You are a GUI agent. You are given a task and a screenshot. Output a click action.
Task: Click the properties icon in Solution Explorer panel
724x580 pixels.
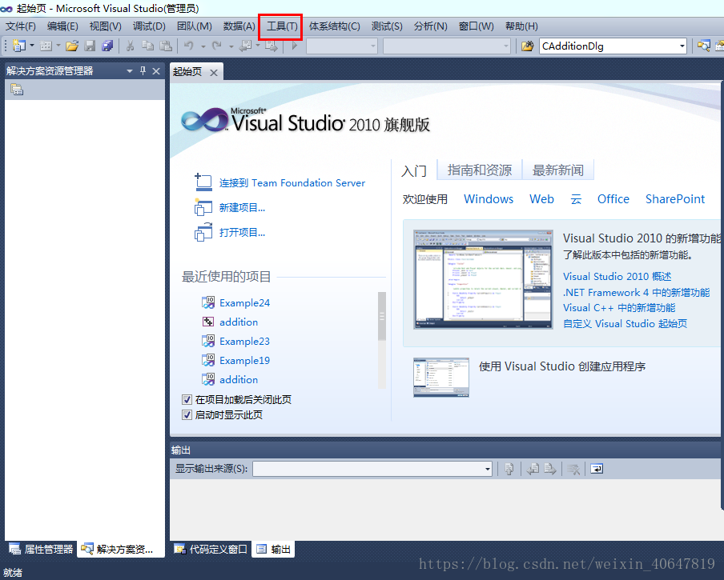17,90
